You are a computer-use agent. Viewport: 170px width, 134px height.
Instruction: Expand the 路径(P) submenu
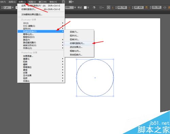[41, 40]
